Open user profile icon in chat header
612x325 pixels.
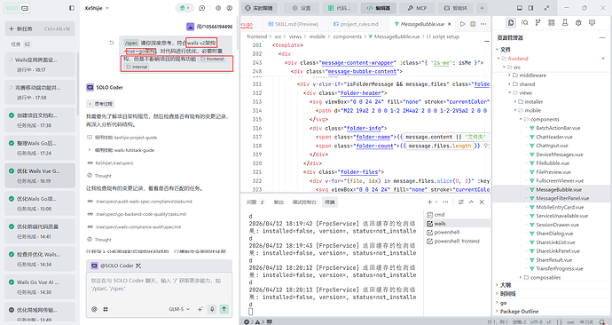point(230,8)
